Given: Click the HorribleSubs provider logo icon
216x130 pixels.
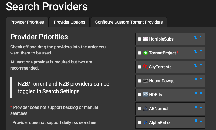Looking at the screenshot, I should pos(146,39).
